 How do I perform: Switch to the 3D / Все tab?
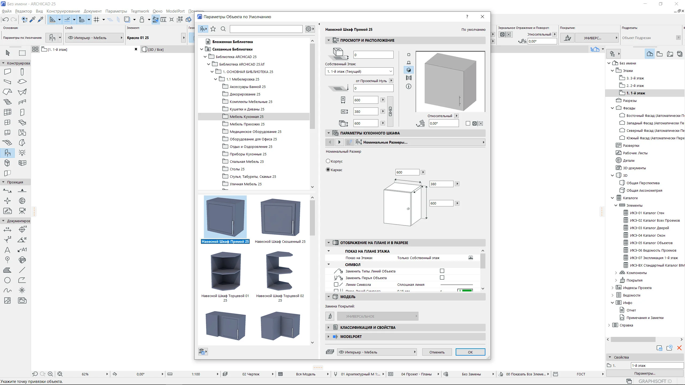point(156,49)
